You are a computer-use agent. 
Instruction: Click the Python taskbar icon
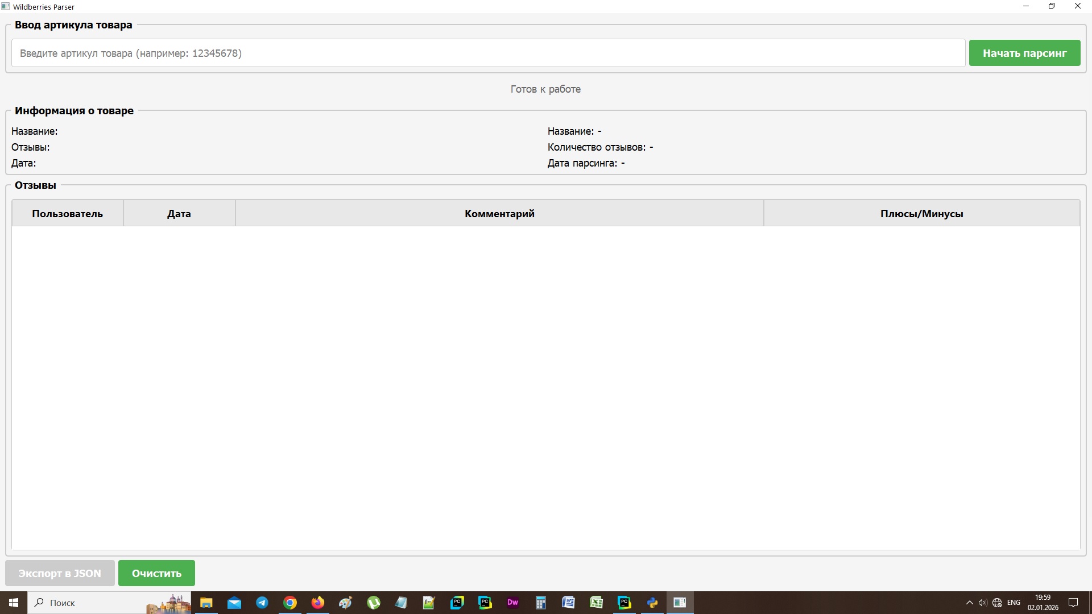pyautogui.click(x=652, y=603)
